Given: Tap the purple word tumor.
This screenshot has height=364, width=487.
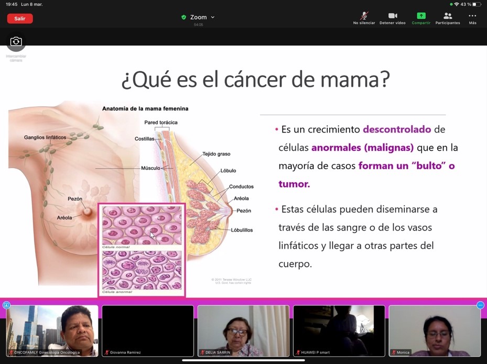Looking at the screenshot, I should [x=294, y=184].
